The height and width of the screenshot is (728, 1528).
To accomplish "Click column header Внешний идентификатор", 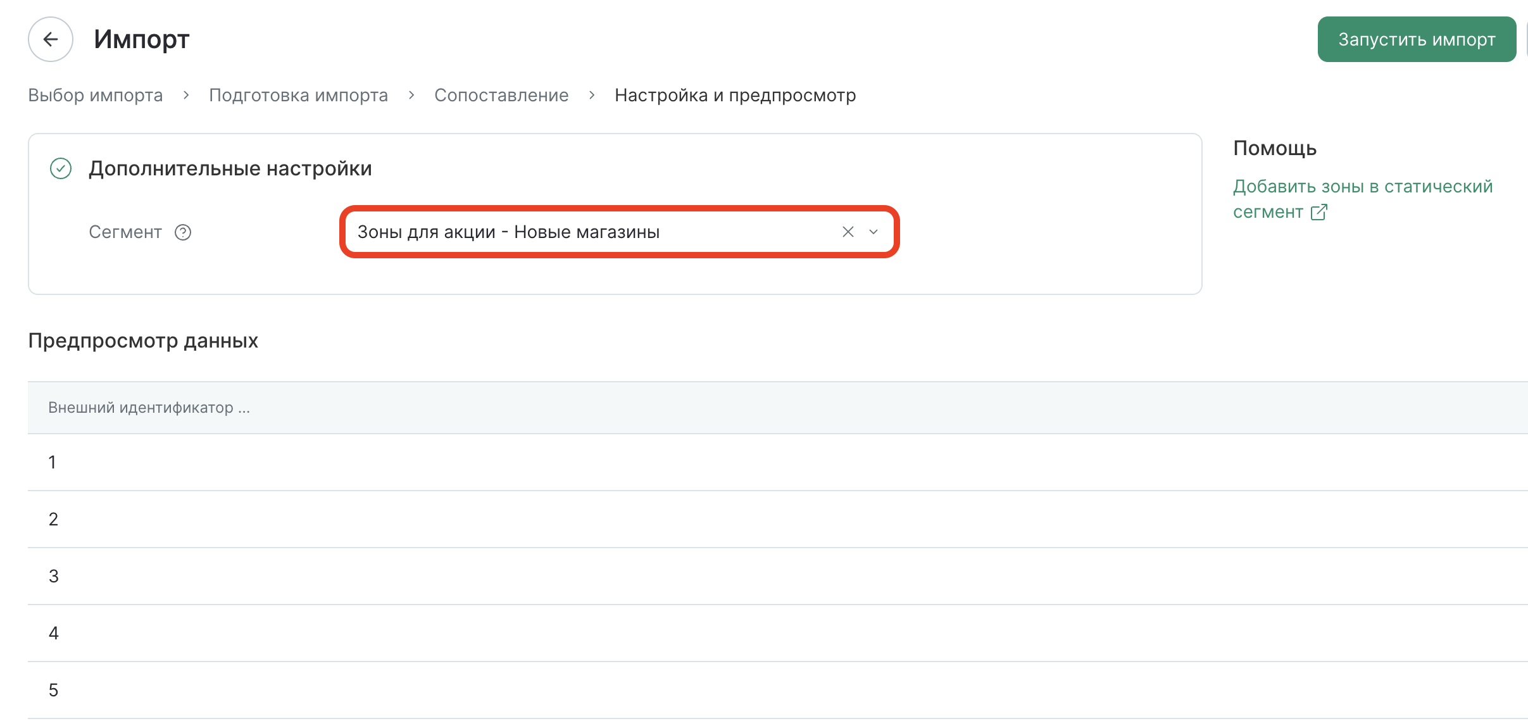I will pos(149,408).
